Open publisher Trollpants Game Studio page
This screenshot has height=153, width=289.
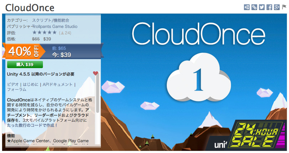click(55, 27)
